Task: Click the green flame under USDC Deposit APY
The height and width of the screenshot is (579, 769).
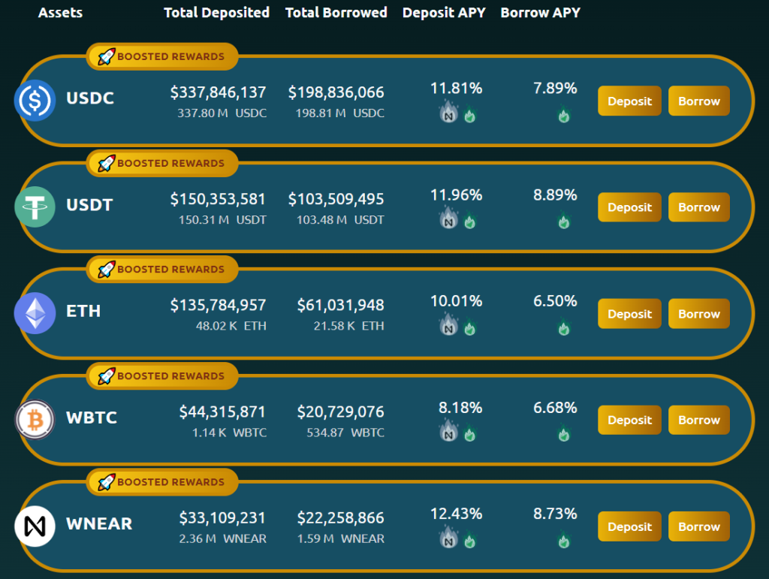Action: click(x=470, y=114)
